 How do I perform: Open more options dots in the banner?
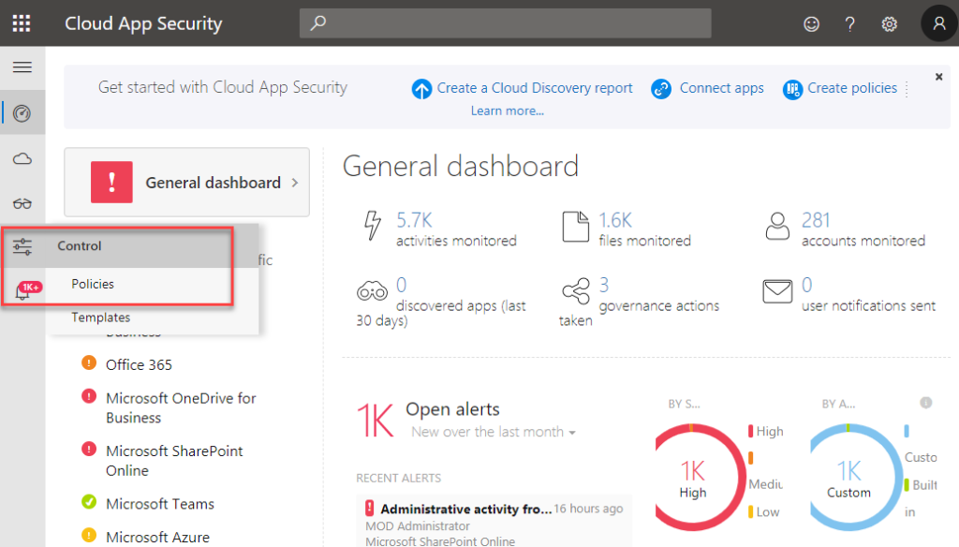[x=907, y=89]
